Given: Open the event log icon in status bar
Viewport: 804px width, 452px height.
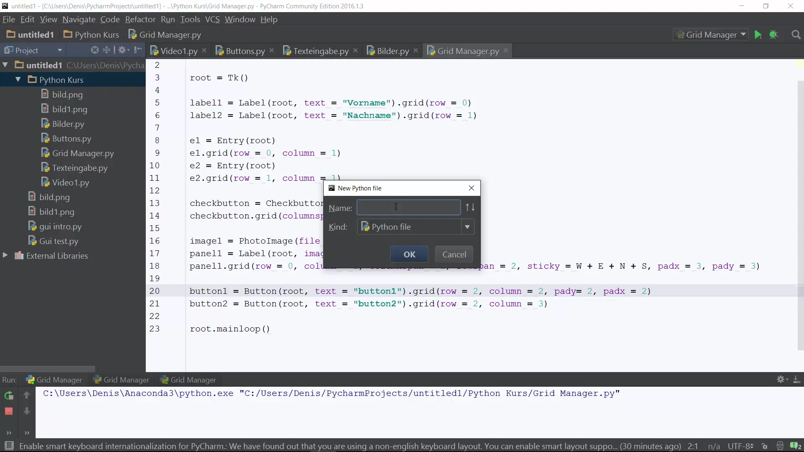Looking at the screenshot, I should tap(795, 446).
